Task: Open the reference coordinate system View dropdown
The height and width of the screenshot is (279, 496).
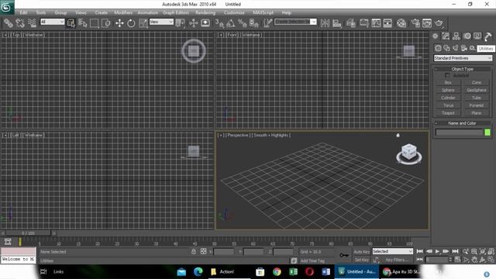Action: [x=161, y=22]
